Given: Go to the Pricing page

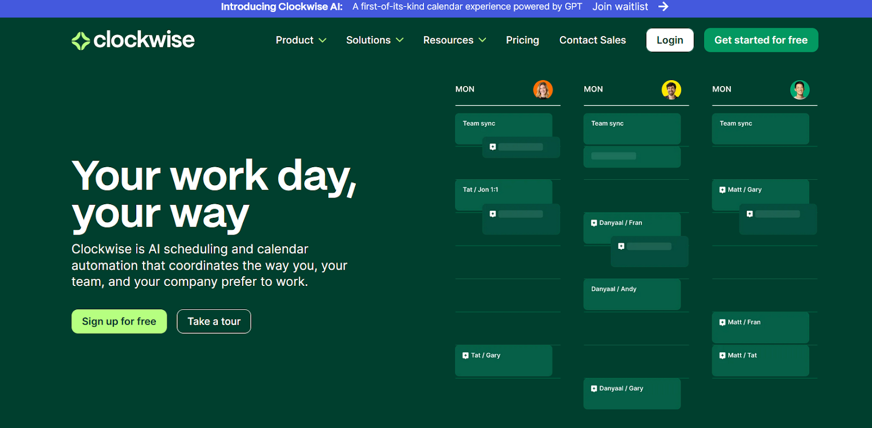Looking at the screenshot, I should [523, 40].
